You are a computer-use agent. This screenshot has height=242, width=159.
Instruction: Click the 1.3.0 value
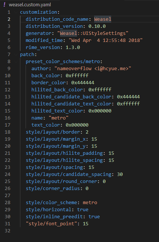[73, 47]
